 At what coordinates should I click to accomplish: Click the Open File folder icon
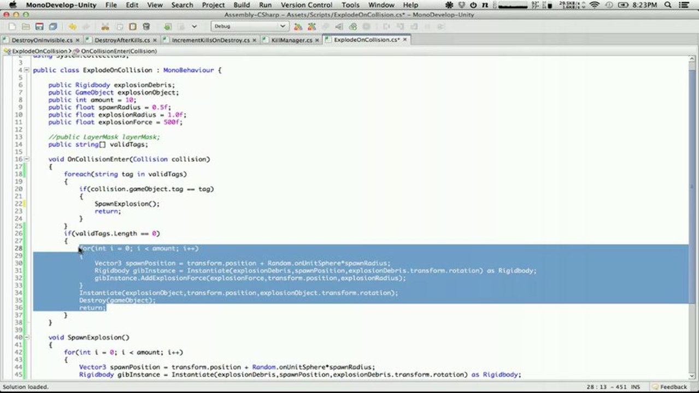pos(26,26)
